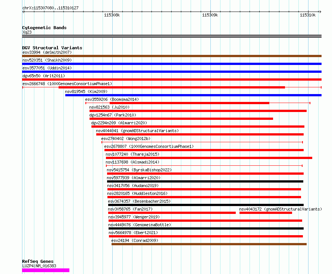Click esv2678807 (1000GenomesConsortiumPhase1) label

pos(149,146)
